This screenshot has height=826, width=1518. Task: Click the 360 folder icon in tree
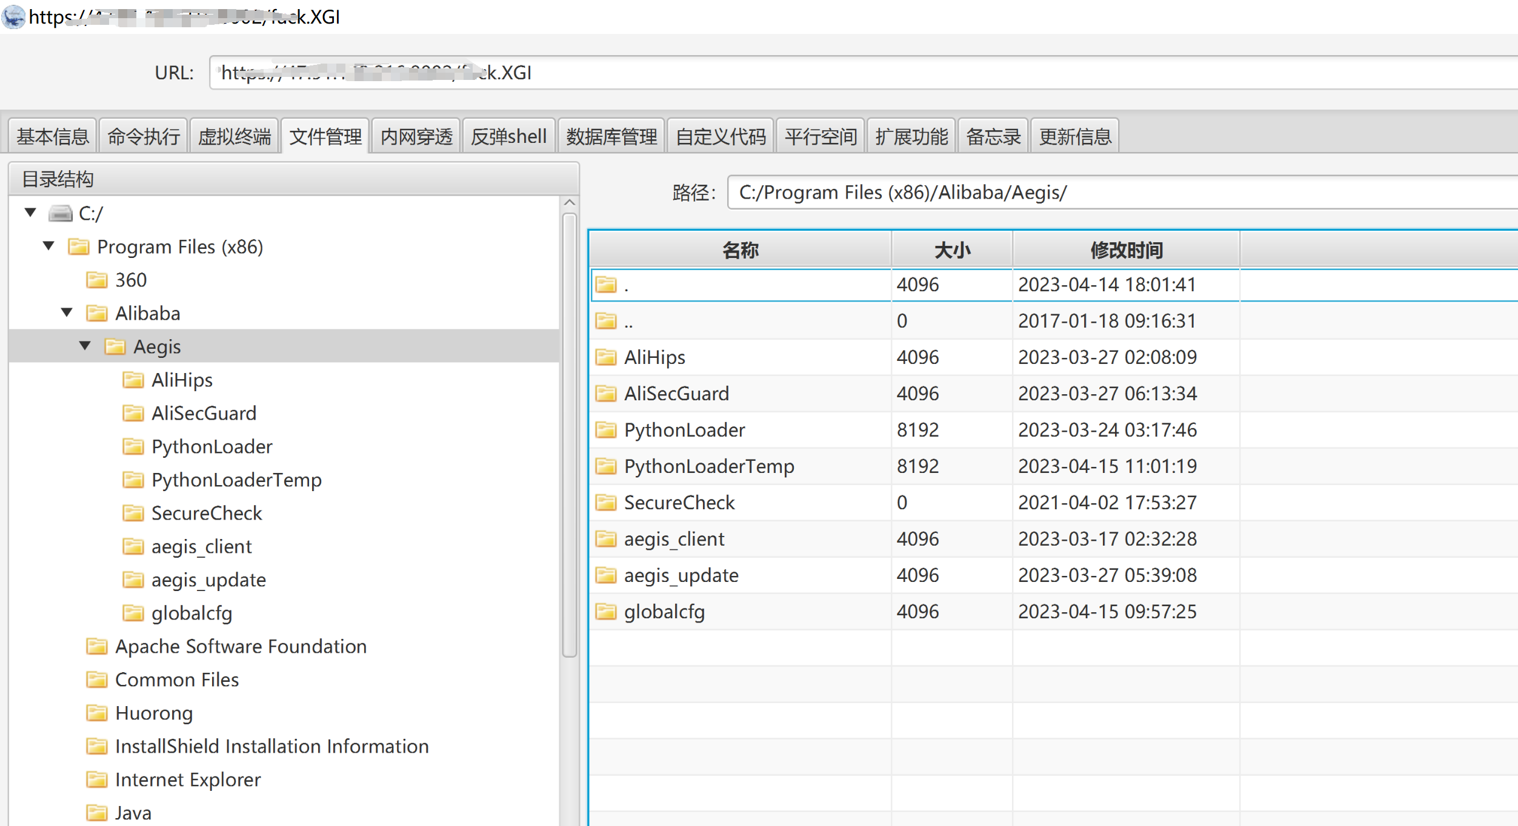pyautogui.click(x=96, y=280)
